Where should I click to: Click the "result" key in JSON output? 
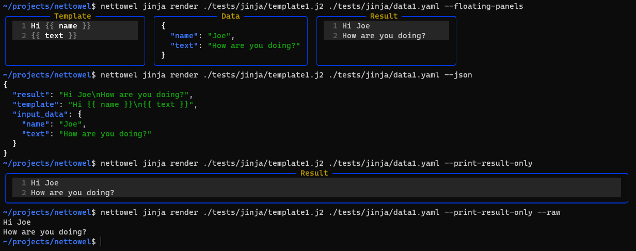click(x=31, y=95)
